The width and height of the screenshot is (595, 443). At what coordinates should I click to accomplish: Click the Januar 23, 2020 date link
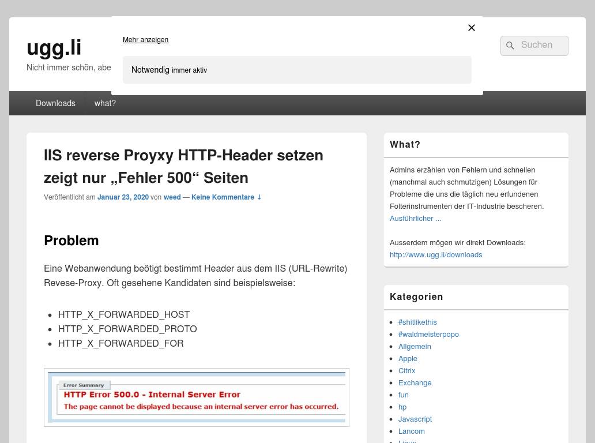123,197
